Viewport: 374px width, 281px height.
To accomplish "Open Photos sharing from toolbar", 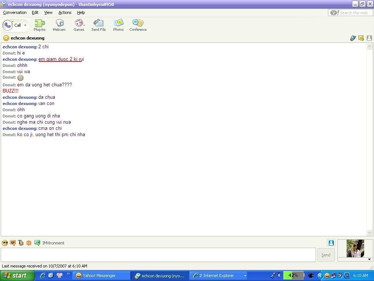I will pos(118,25).
